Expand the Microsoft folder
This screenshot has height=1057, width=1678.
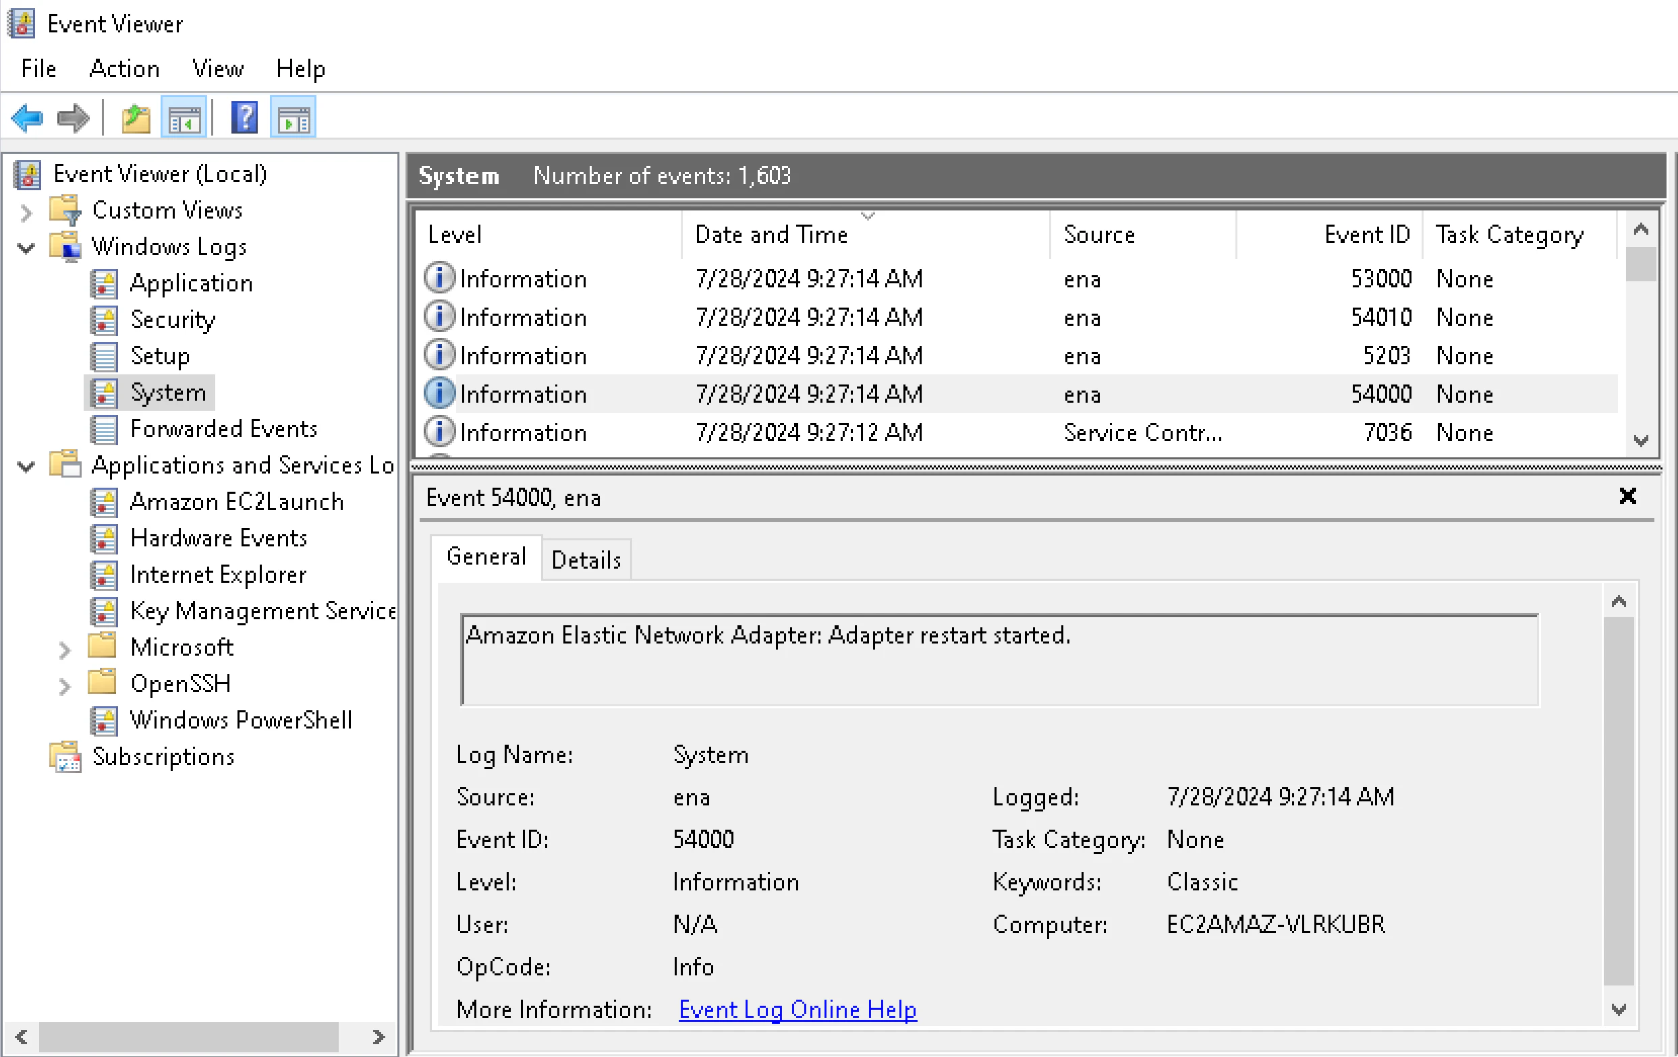[x=64, y=650]
